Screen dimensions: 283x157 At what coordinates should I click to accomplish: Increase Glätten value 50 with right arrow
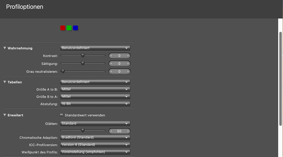[x=128, y=131]
